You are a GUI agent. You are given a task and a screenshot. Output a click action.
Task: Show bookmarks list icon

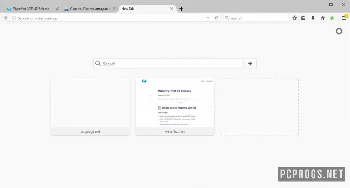[x=303, y=18]
